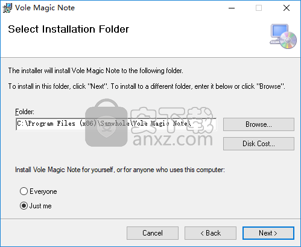Cancel the installation
Screen dimensions: 301x247
pos(153,233)
